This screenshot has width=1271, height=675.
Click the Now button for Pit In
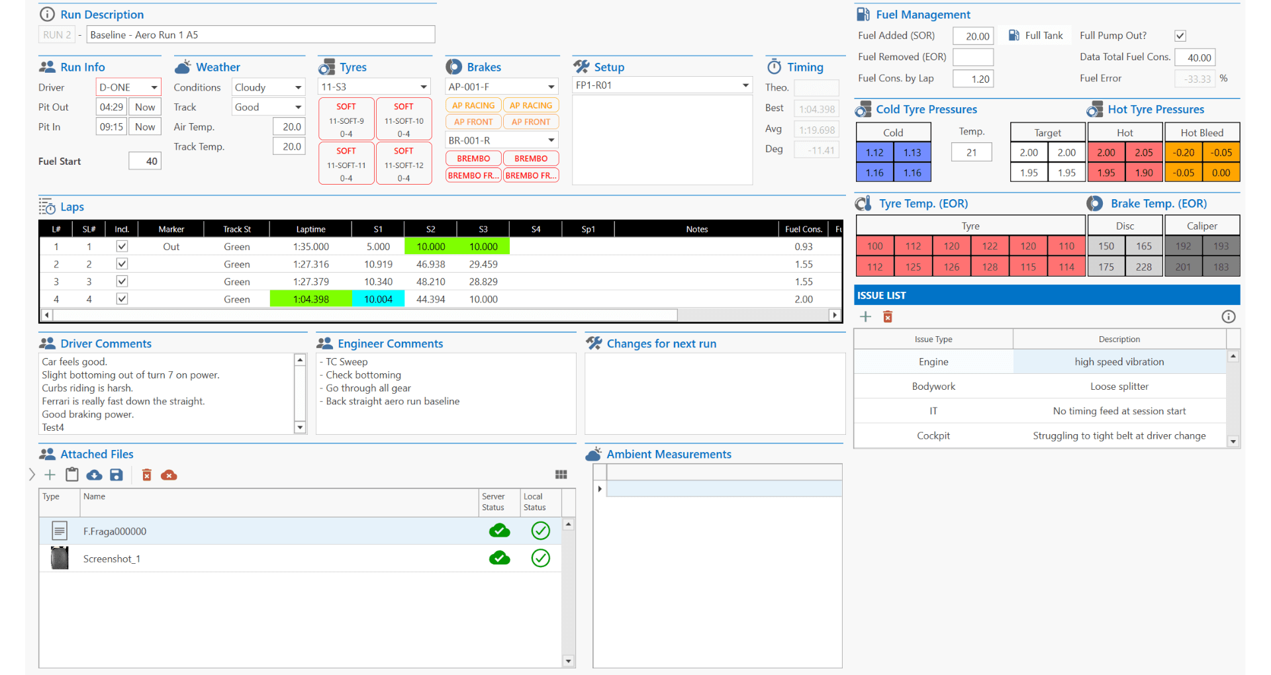[x=145, y=127]
